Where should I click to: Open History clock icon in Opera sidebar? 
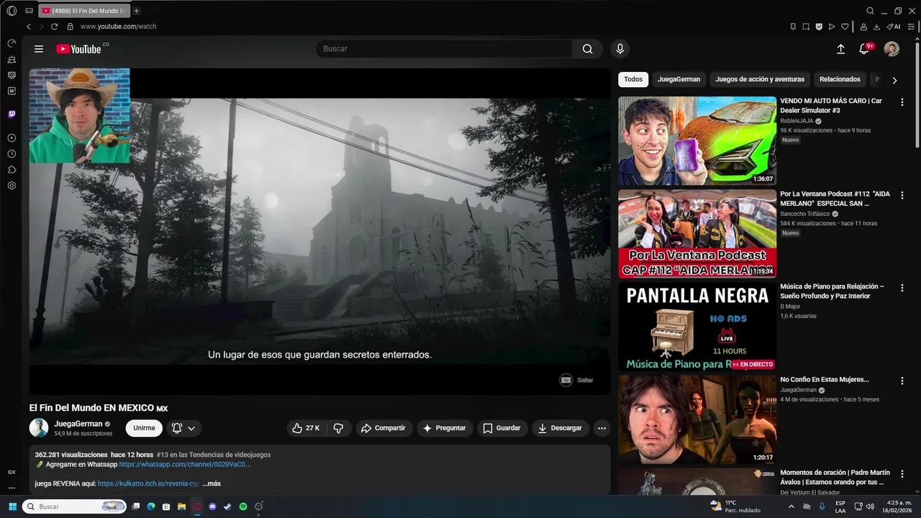pyautogui.click(x=12, y=154)
